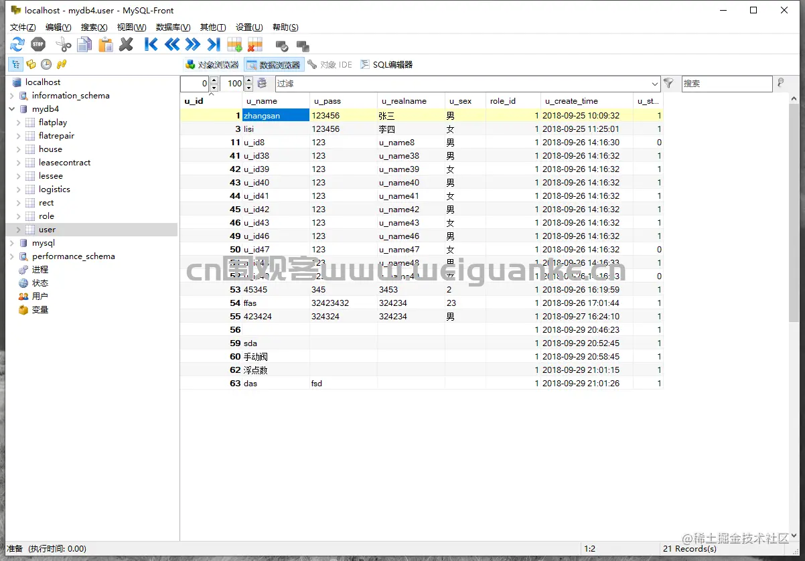The height and width of the screenshot is (561, 805).
Task: Select the lessee table in tree
Action: (51, 176)
